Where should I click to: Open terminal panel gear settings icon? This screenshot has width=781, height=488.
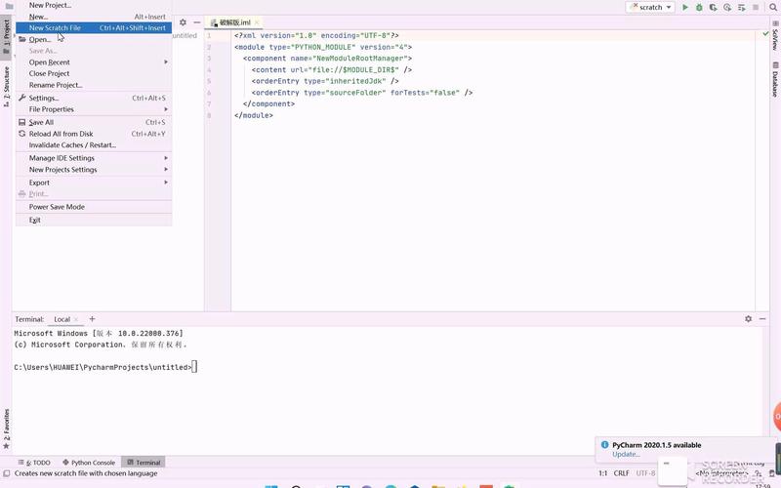748,319
